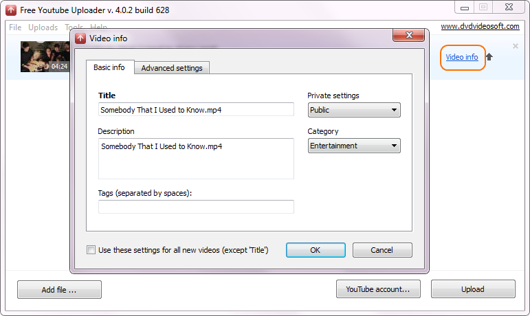Open the Video info link
The height and width of the screenshot is (316, 530).
(x=462, y=57)
